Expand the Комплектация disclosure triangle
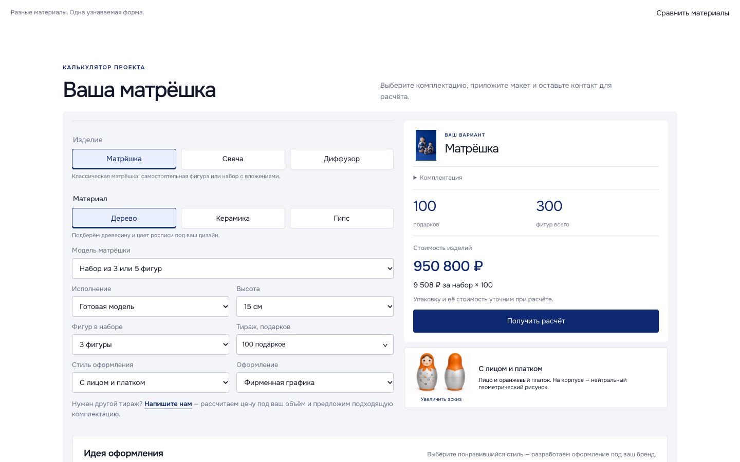 coord(415,178)
